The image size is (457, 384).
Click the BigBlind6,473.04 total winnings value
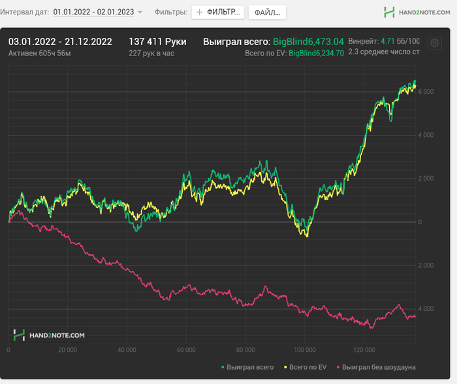[308, 42]
